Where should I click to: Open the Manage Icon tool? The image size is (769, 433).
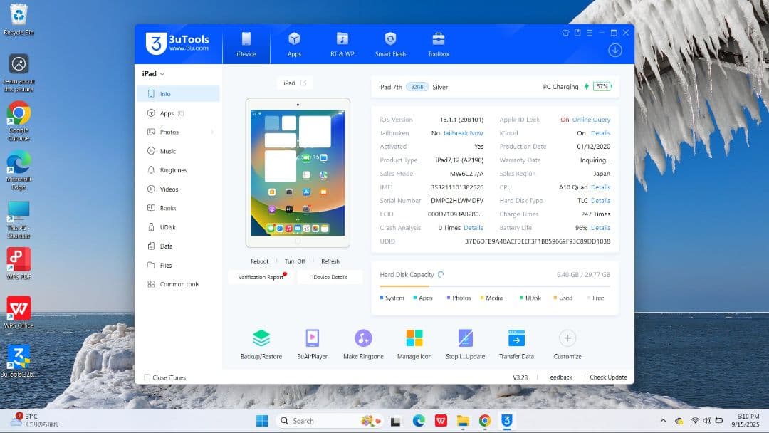[414, 338]
